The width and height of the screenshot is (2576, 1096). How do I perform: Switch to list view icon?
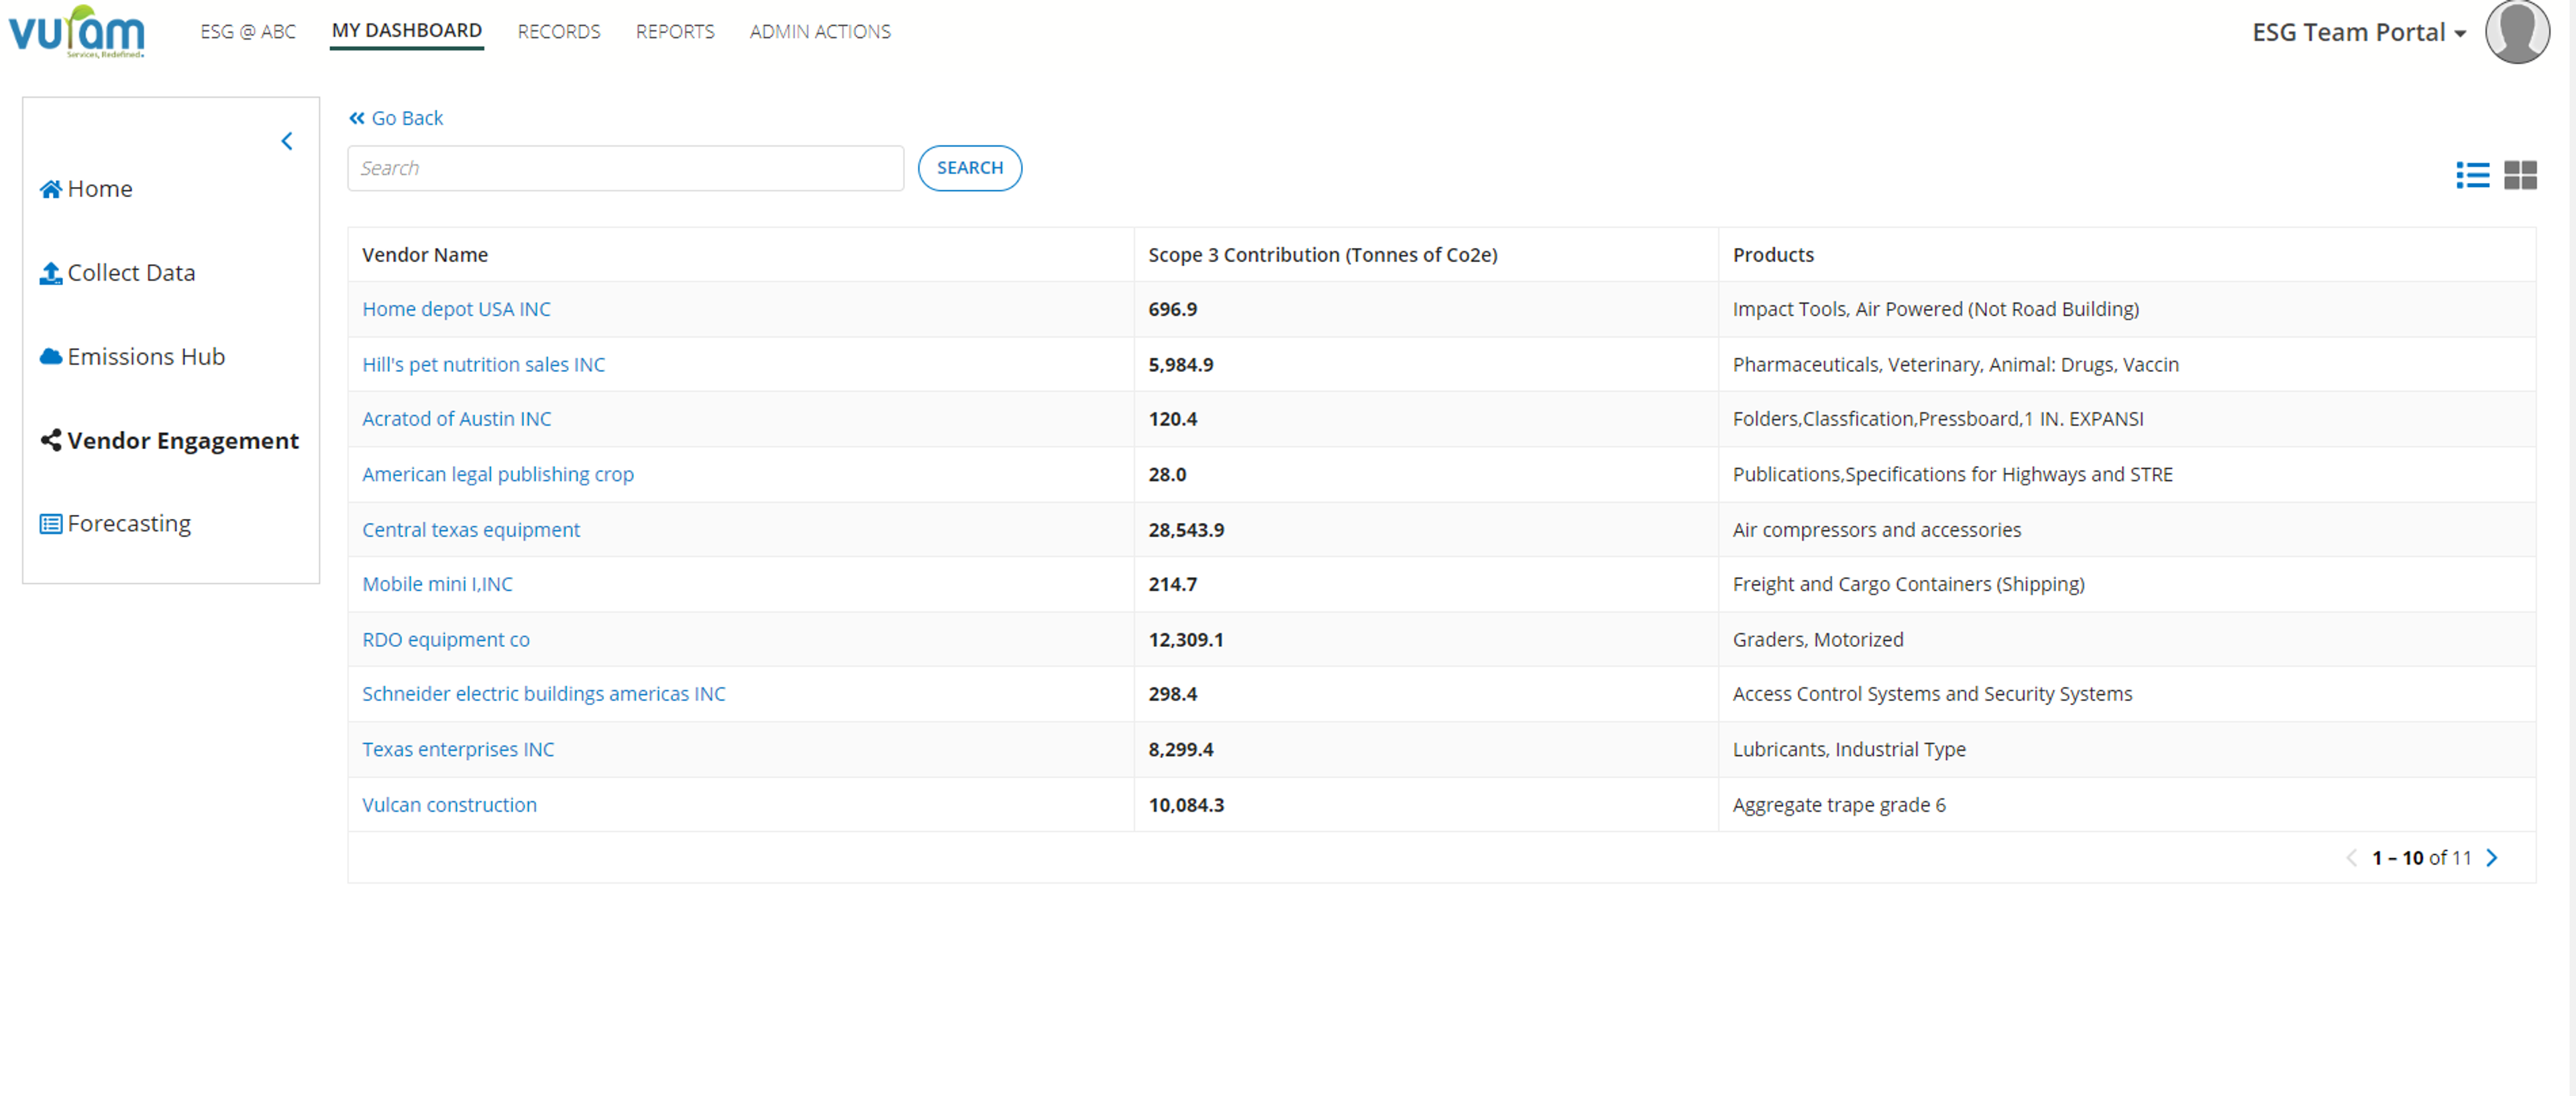2472,176
